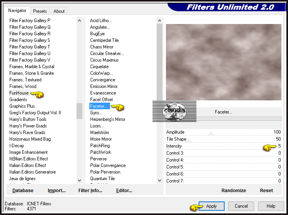Click the Control 7 slider row
The height and width of the screenshot is (215, 288).
tap(223, 181)
